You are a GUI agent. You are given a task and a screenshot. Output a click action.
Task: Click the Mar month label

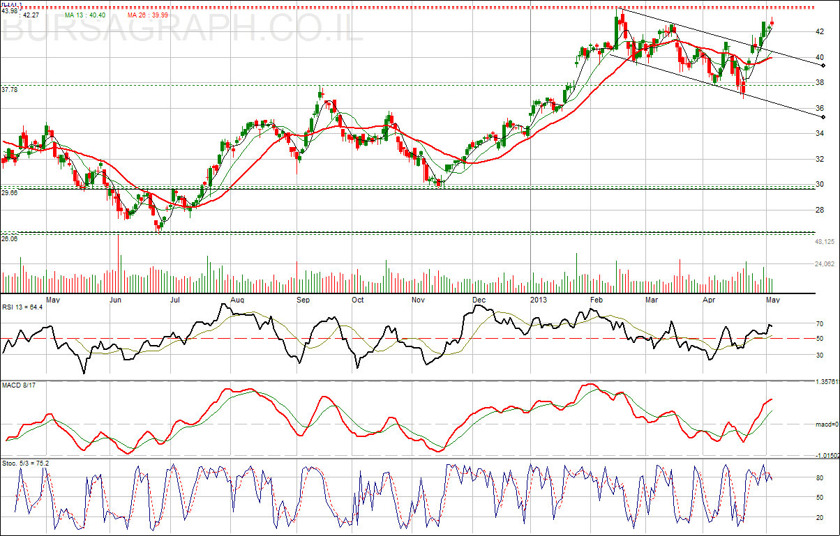tap(652, 300)
